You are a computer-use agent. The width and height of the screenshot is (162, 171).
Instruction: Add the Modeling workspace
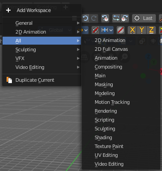click(x=121, y=93)
